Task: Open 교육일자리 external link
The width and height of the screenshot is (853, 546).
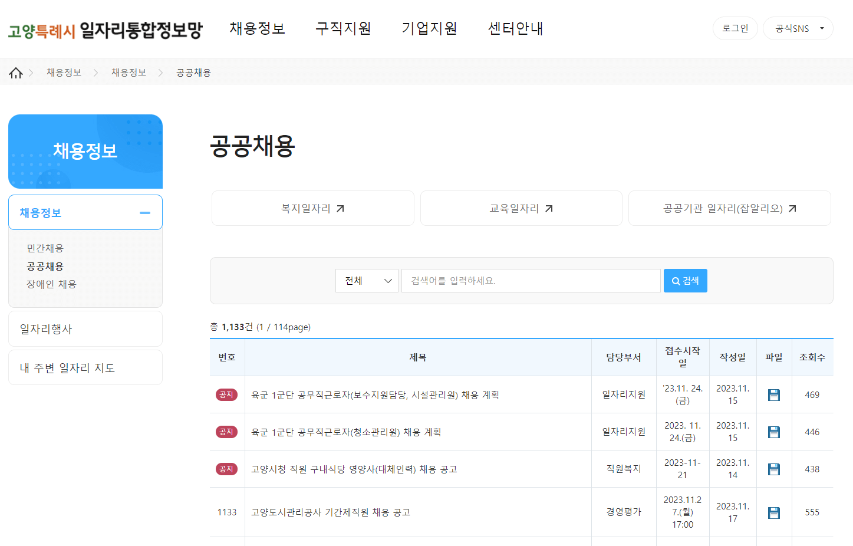Action: (x=521, y=208)
